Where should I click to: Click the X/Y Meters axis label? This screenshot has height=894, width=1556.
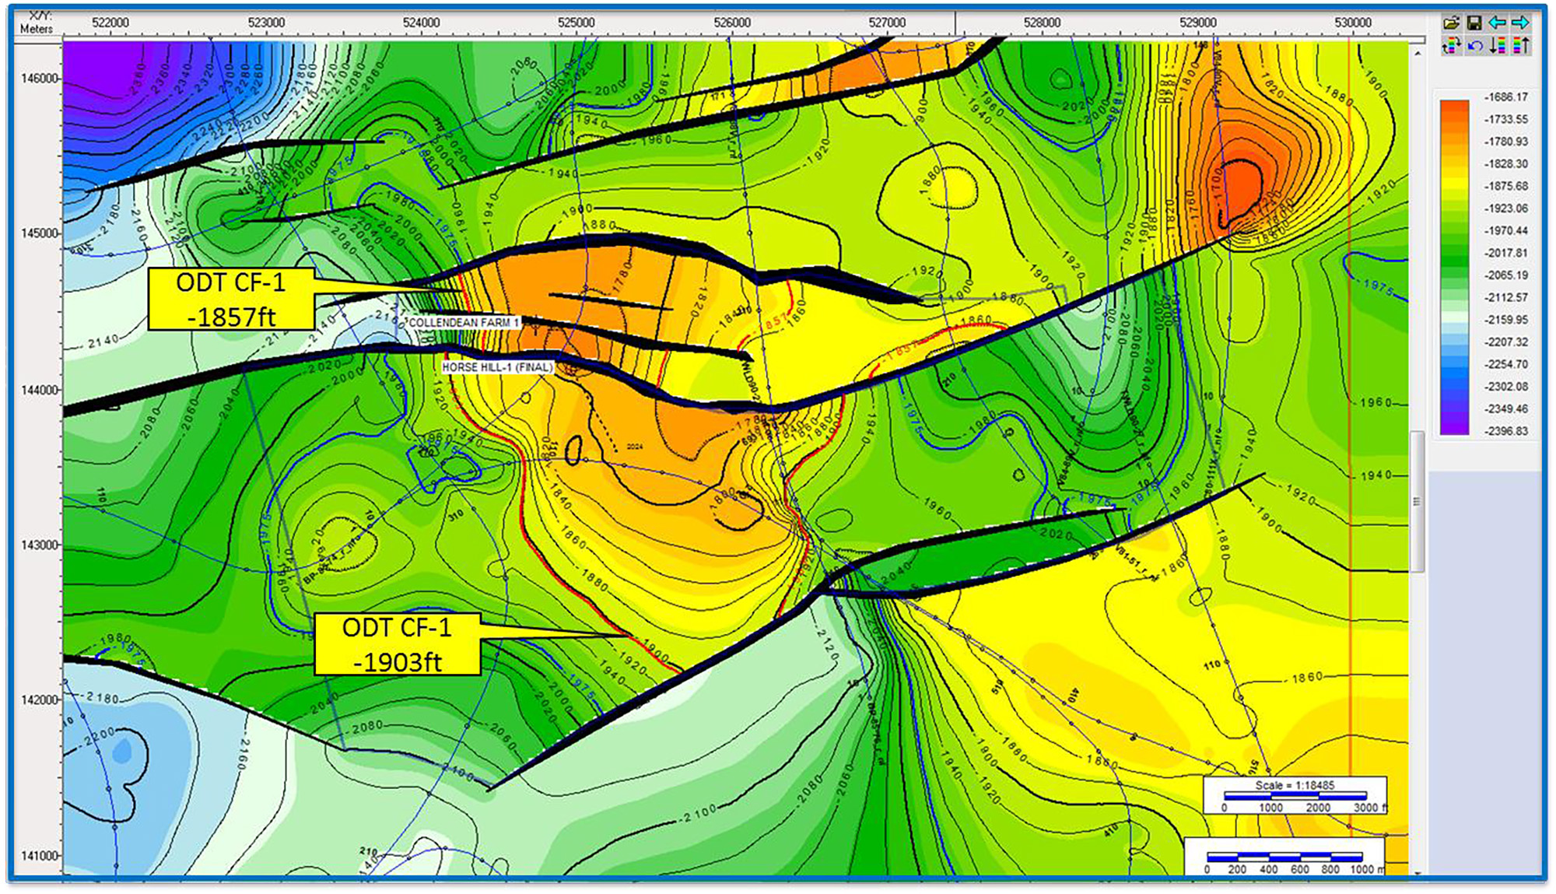tap(37, 23)
